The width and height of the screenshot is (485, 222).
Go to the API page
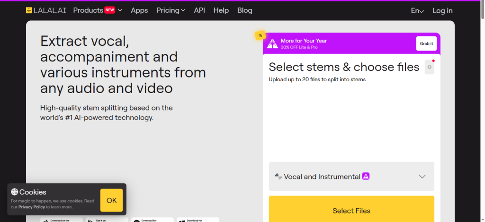199,10
